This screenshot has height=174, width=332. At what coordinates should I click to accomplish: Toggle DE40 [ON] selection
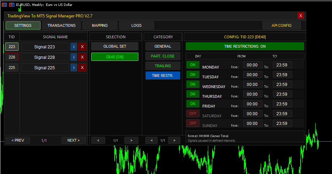[115, 57]
